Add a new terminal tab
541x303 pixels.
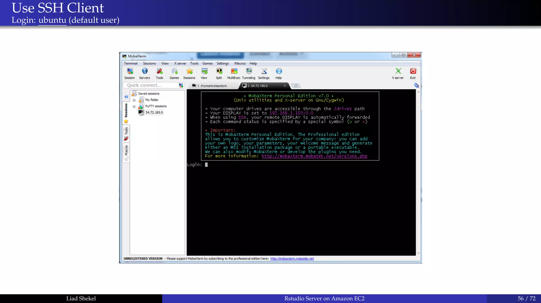pos(296,86)
